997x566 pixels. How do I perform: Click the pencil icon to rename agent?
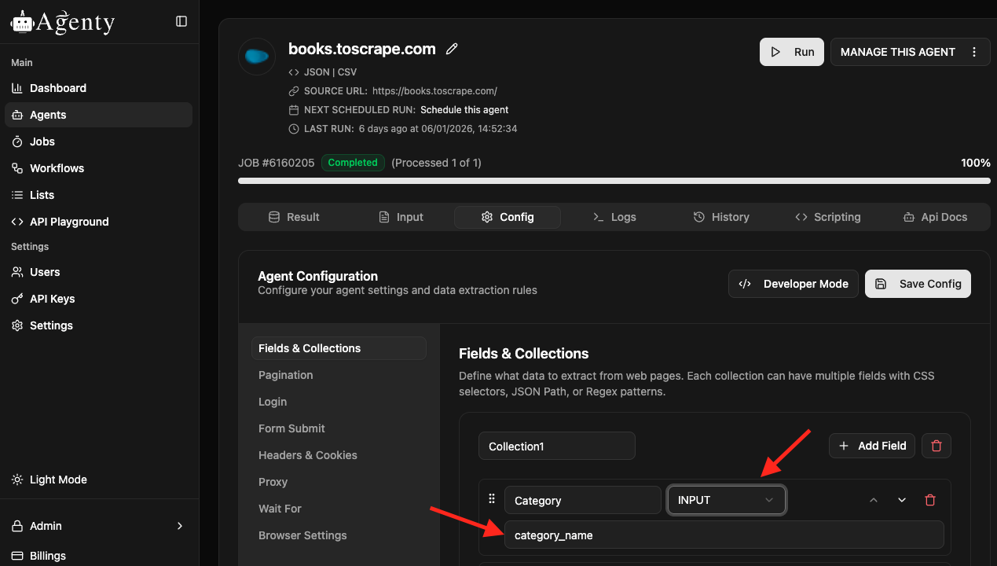(x=452, y=49)
